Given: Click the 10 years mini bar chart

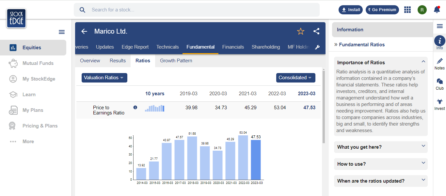Looking at the screenshot, I should [x=155, y=108].
